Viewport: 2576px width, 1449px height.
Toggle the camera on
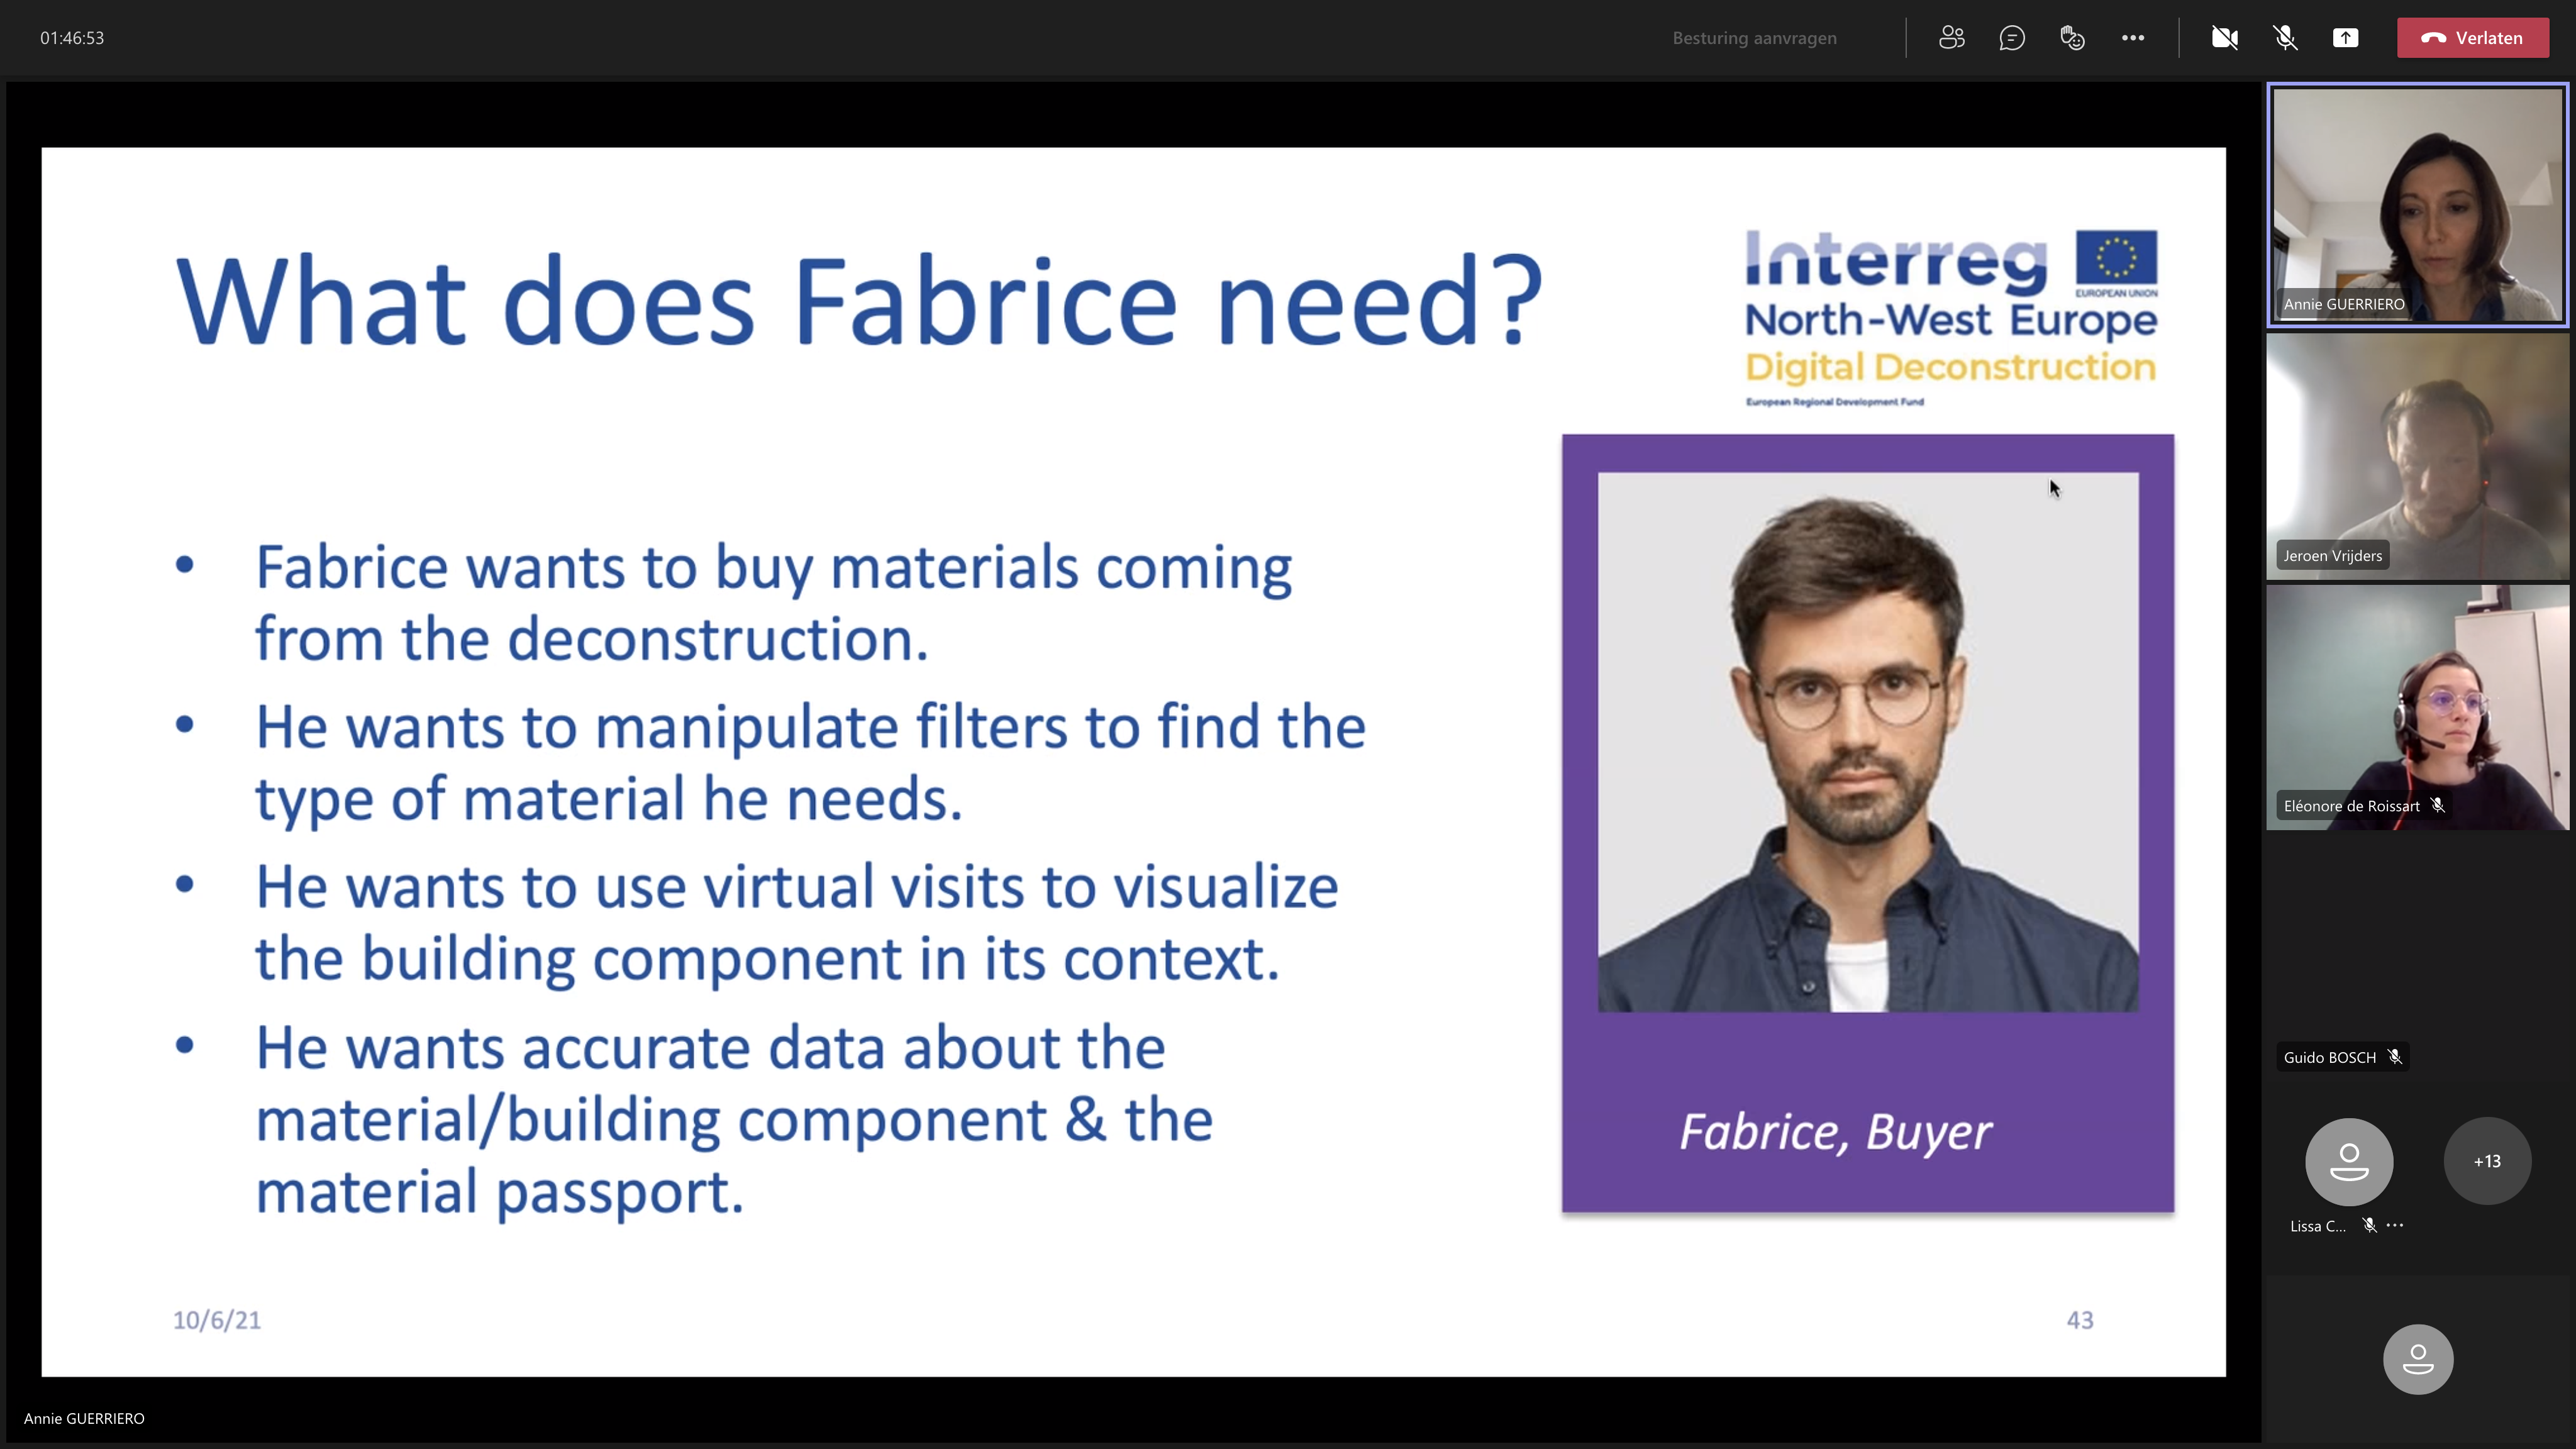[x=2224, y=38]
